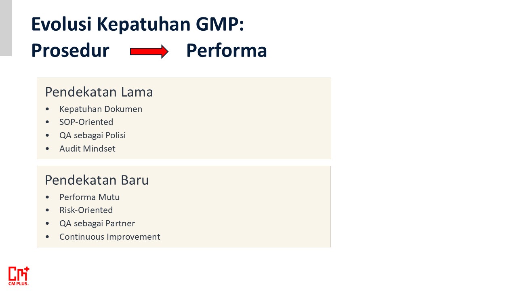Viewport: 517px width, 291px height.
Task: Click the "Kepatuhan Dokumen" bullet text
Action: coord(101,109)
